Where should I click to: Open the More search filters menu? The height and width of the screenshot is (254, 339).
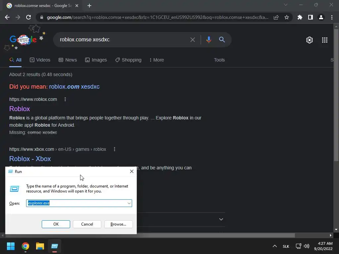click(x=157, y=60)
